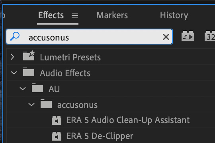Image resolution: width=215 pixels, height=143 pixels.
Task: Click the magnifier search icon
Action: pos(15,36)
